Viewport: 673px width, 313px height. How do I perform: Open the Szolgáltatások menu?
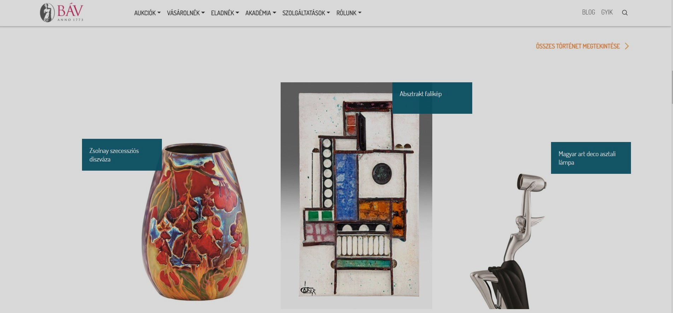[306, 13]
